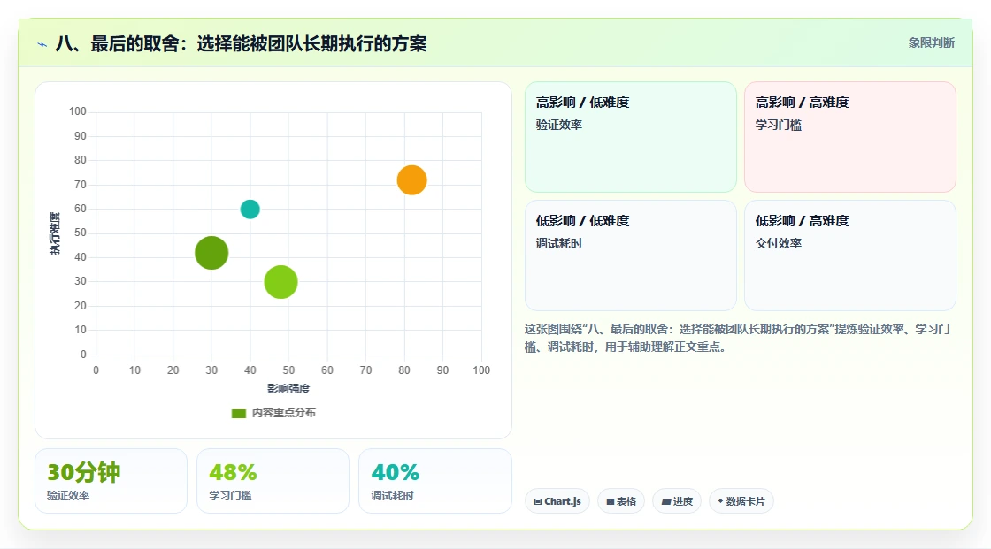This screenshot has height=549, width=991.
Task: Click the 影响强度 x-axis title
Action: (x=288, y=388)
